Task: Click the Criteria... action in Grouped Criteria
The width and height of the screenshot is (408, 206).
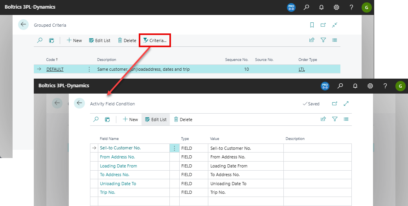Action: (x=155, y=40)
